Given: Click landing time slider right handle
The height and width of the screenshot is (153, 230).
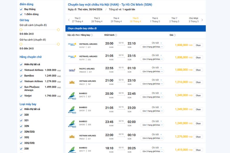Looking at the screenshot, I should click(x=58, y=44).
